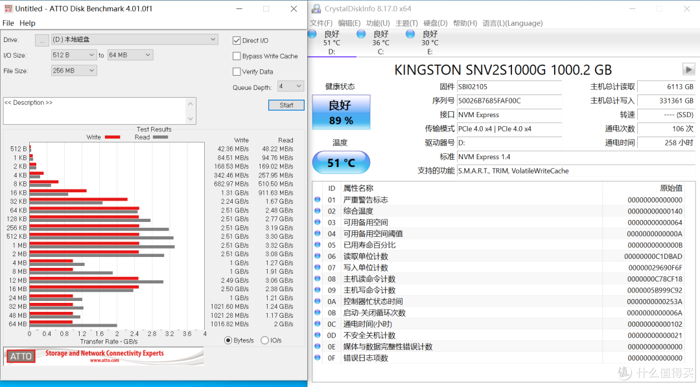Image resolution: width=700 pixels, height=387 pixels.
Task: Open the I/O Size start dropdown 512 B
Action: [x=74, y=55]
